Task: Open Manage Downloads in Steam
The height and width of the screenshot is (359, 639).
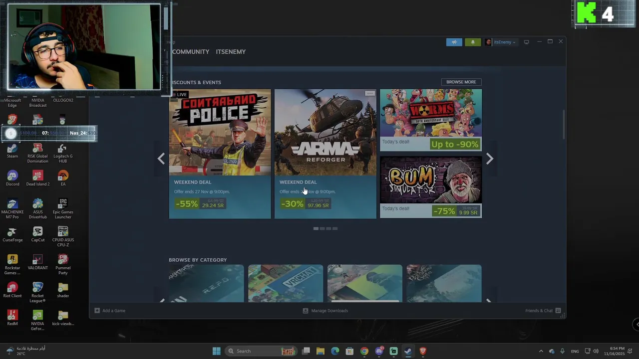Action: click(325, 311)
